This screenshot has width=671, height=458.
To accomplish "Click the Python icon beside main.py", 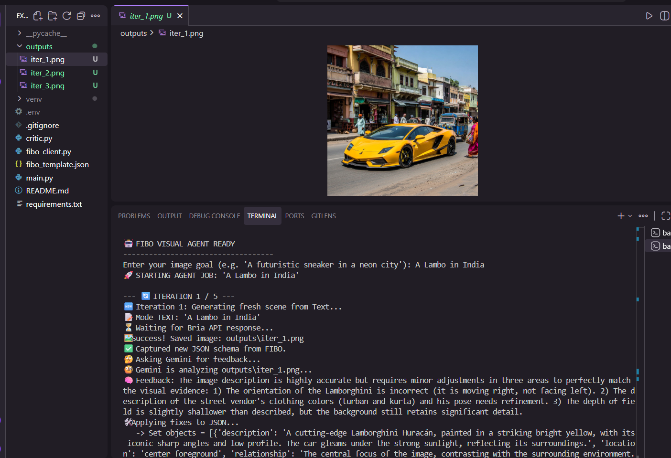I will click(x=19, y=177).
